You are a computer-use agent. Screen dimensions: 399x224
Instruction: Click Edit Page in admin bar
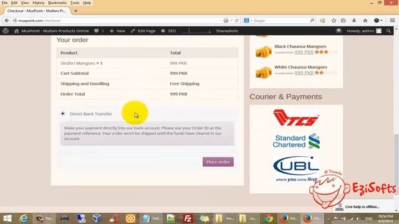click(x=143, y=30)
